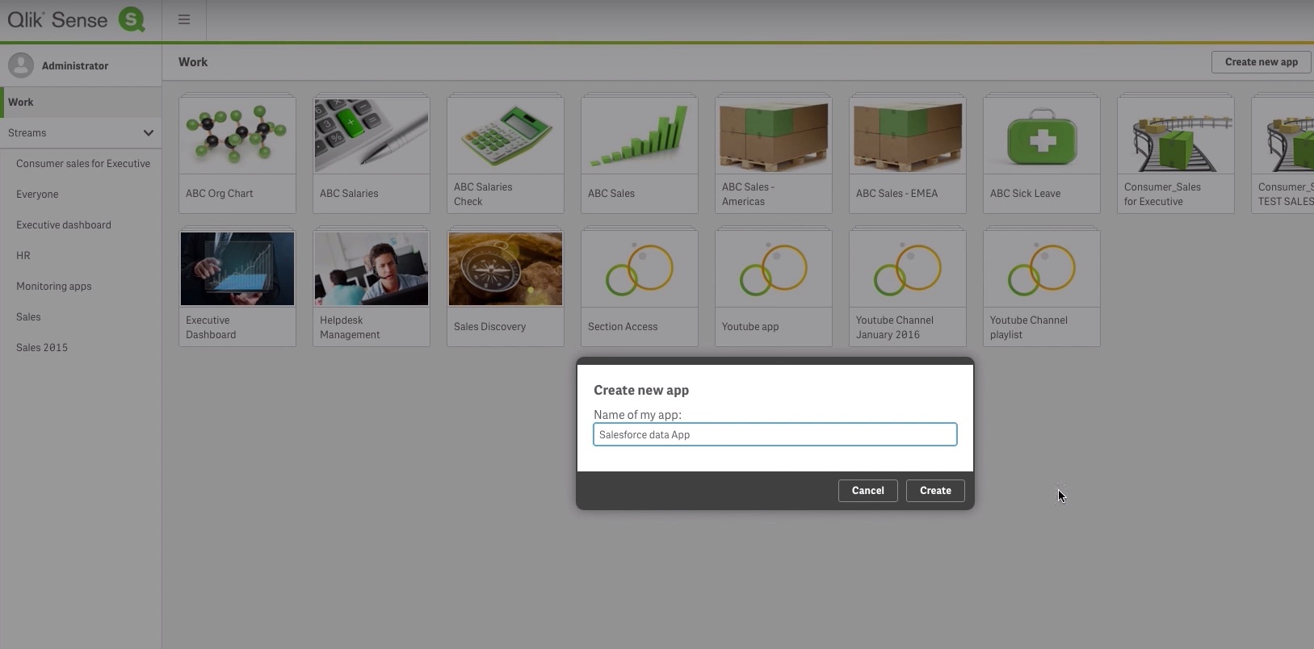
Task: Click Create new app button at top
Action: (x=1261, y=62)
